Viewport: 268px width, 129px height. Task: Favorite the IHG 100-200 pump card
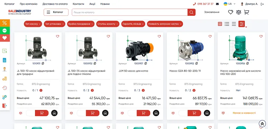coord(261,36)
